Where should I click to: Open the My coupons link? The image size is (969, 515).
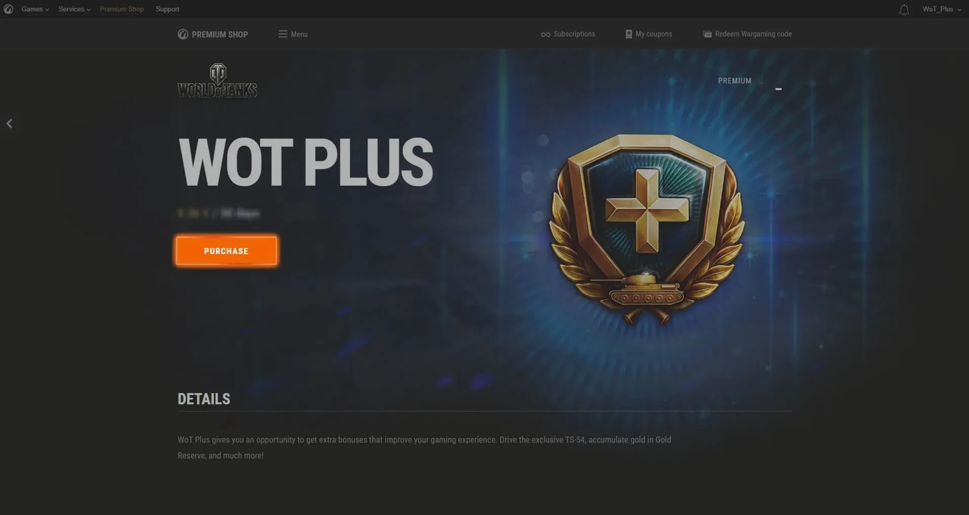(654, 34)
